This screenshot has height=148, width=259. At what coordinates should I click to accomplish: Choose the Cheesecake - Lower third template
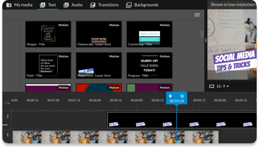[99, 34]
